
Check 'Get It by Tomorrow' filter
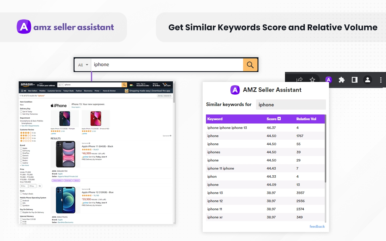21,114
